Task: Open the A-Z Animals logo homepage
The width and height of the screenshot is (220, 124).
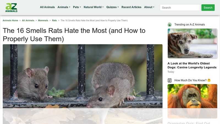Action: [x=11, y=8]
